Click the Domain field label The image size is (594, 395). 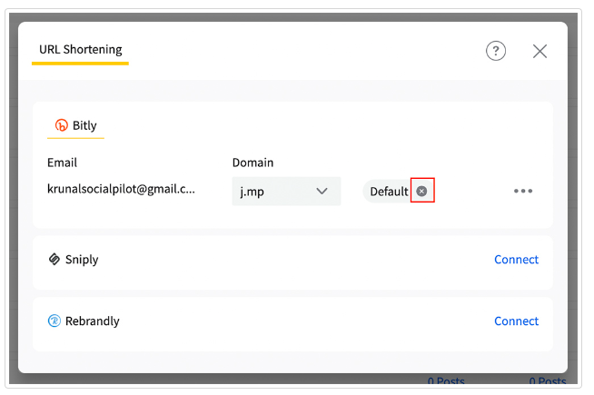[252, 163]
